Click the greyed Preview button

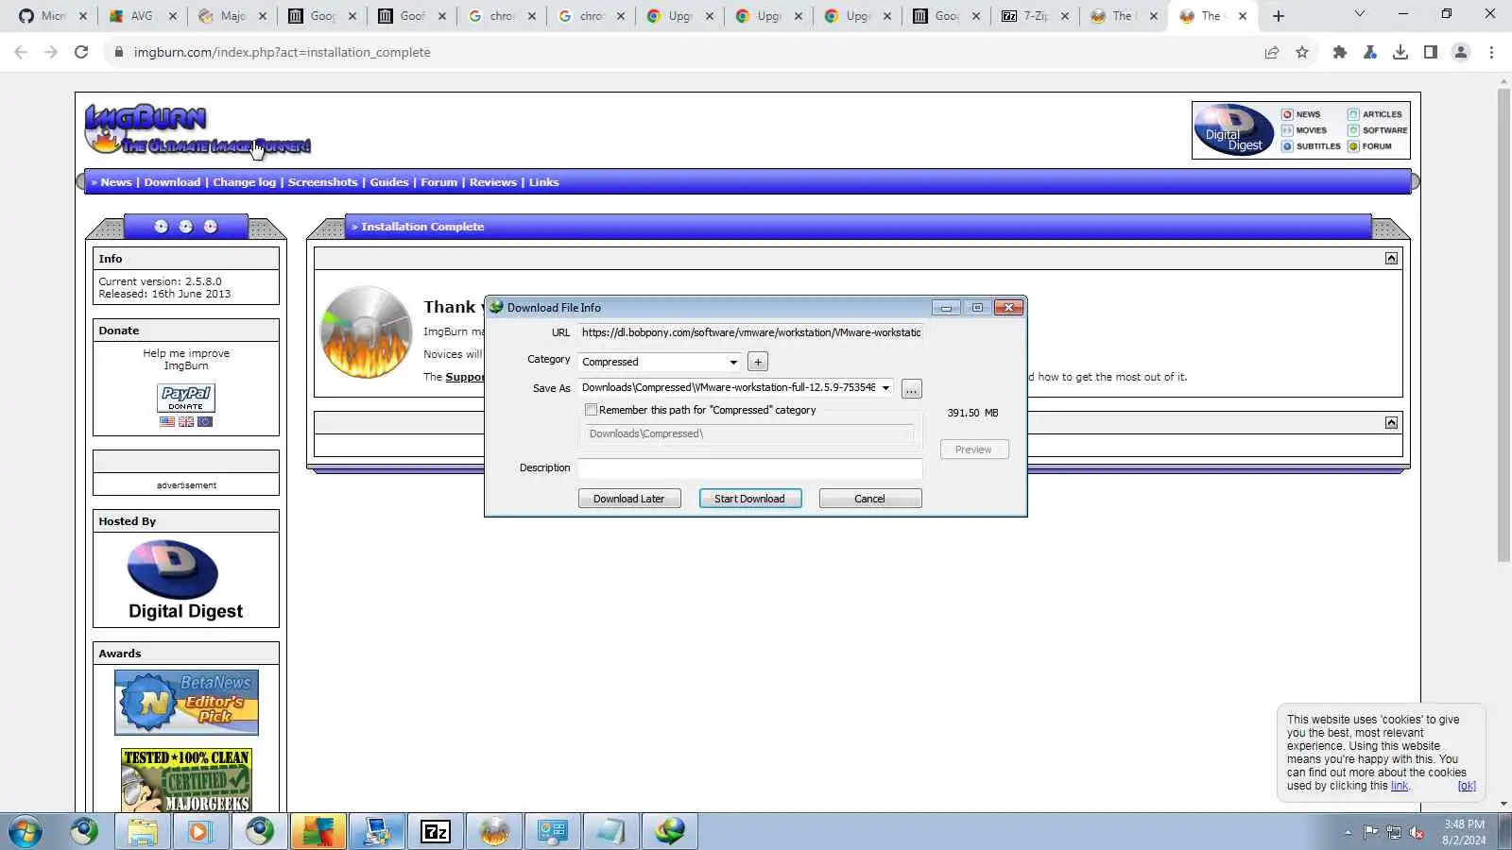[974, 450]
